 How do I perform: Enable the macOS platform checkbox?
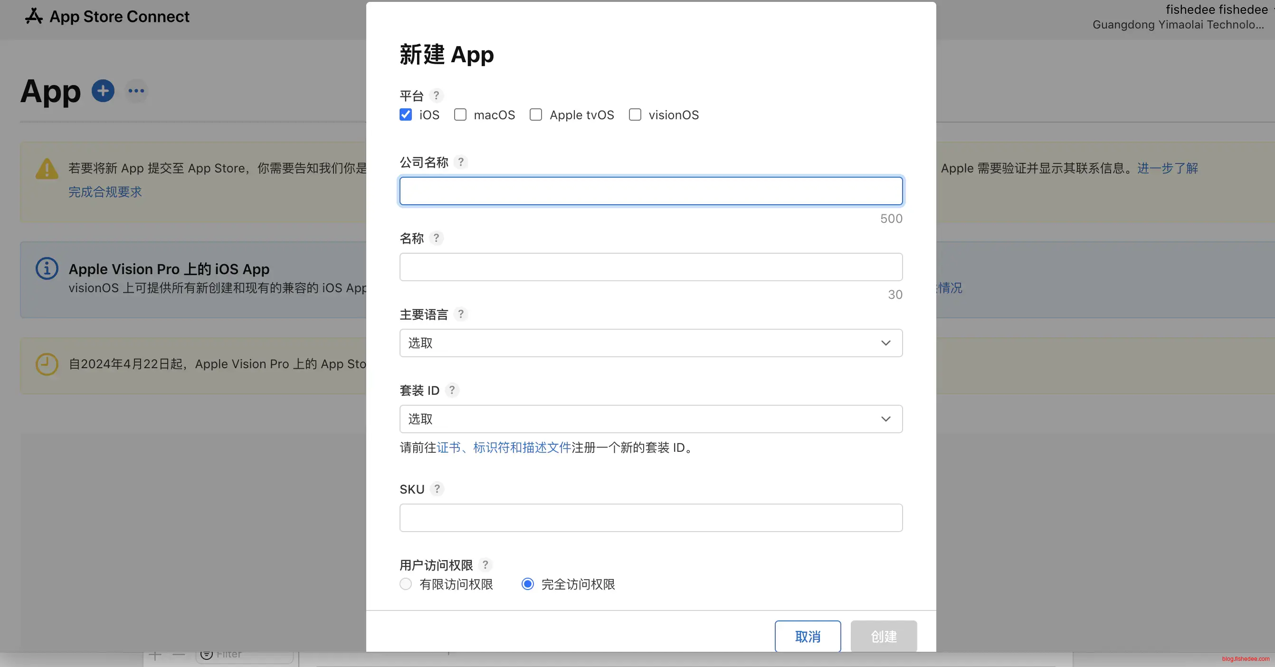click(460, 115)
